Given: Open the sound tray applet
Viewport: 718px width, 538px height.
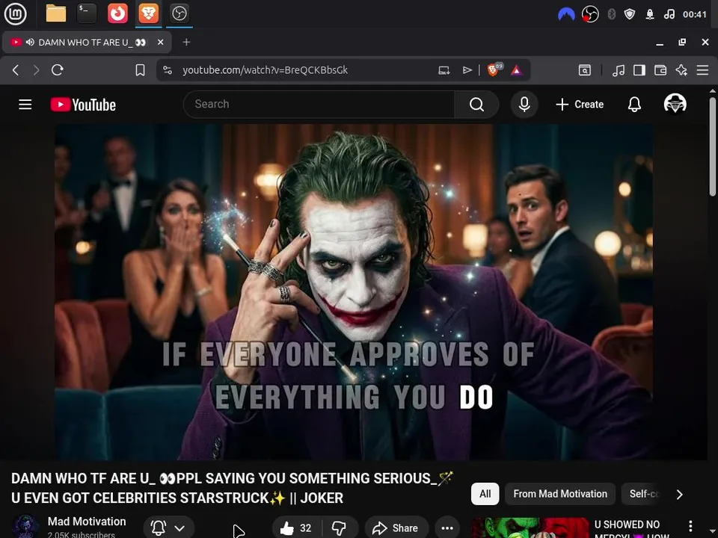Looking at the screenshot, I should pos(669,14).
